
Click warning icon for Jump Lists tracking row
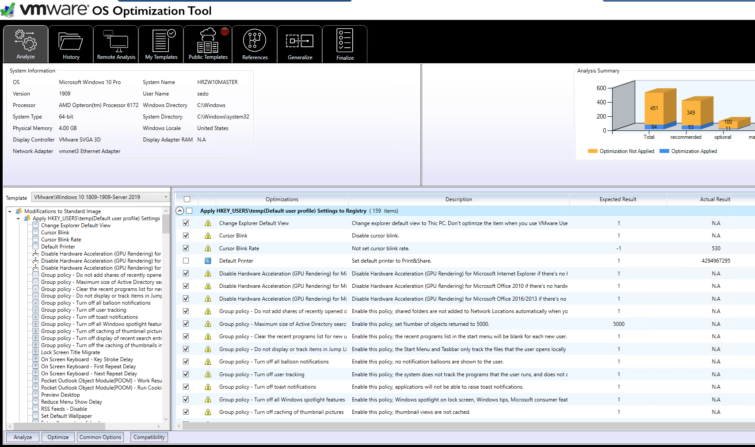pyautogui.click(x=208, y=349)
